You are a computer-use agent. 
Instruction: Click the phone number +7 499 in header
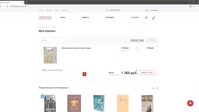pyautogui.click(x=114, y=10)
